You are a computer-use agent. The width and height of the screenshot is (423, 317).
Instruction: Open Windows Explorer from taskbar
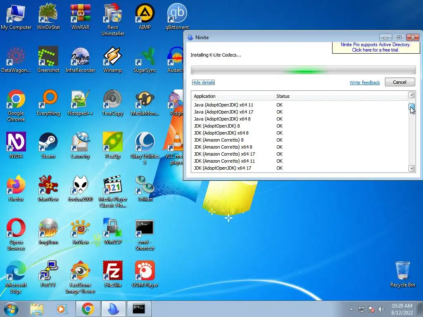[x=37, y=309]
